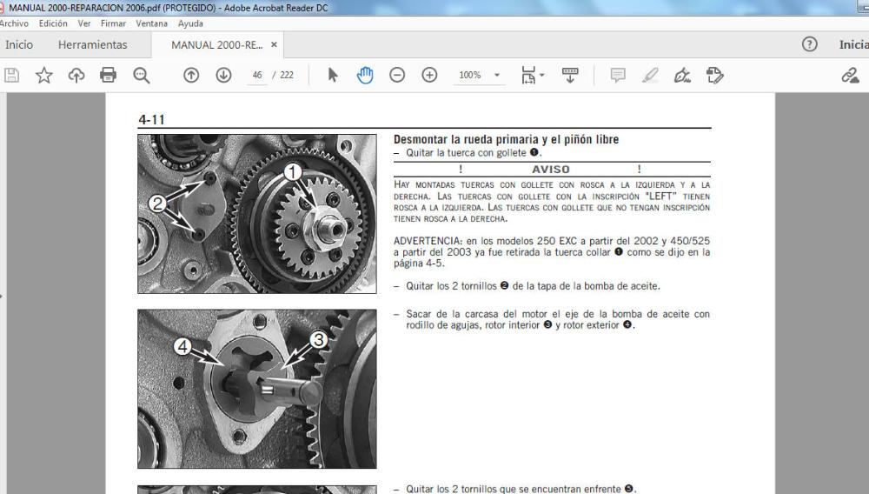Click the page label '4-11'

point(151,119)
